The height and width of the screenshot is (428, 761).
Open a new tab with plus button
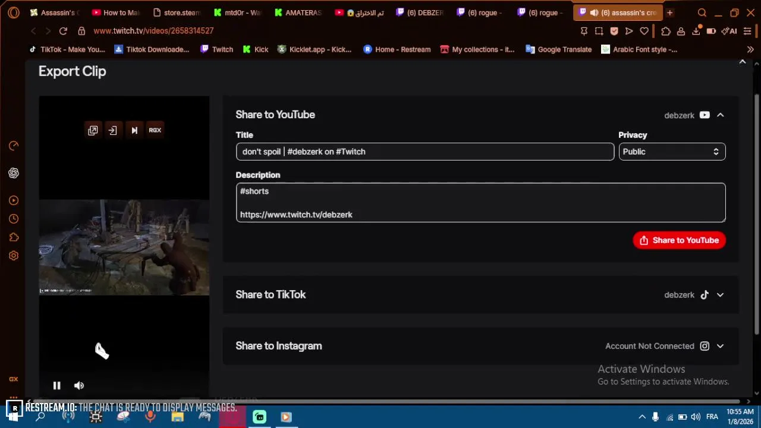coord(669,12)
